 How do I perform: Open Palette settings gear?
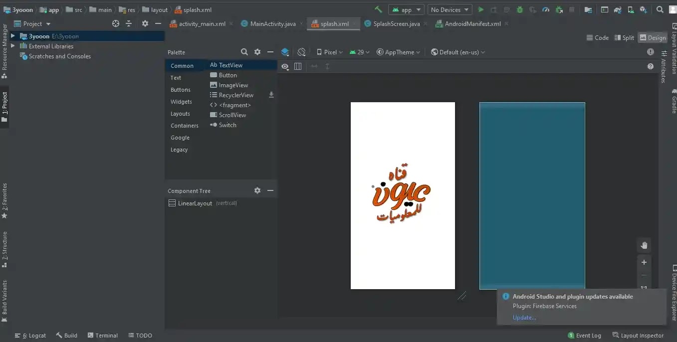257,52
